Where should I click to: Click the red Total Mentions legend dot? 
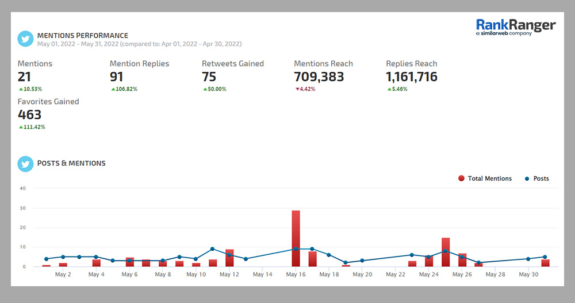[461, 178]
